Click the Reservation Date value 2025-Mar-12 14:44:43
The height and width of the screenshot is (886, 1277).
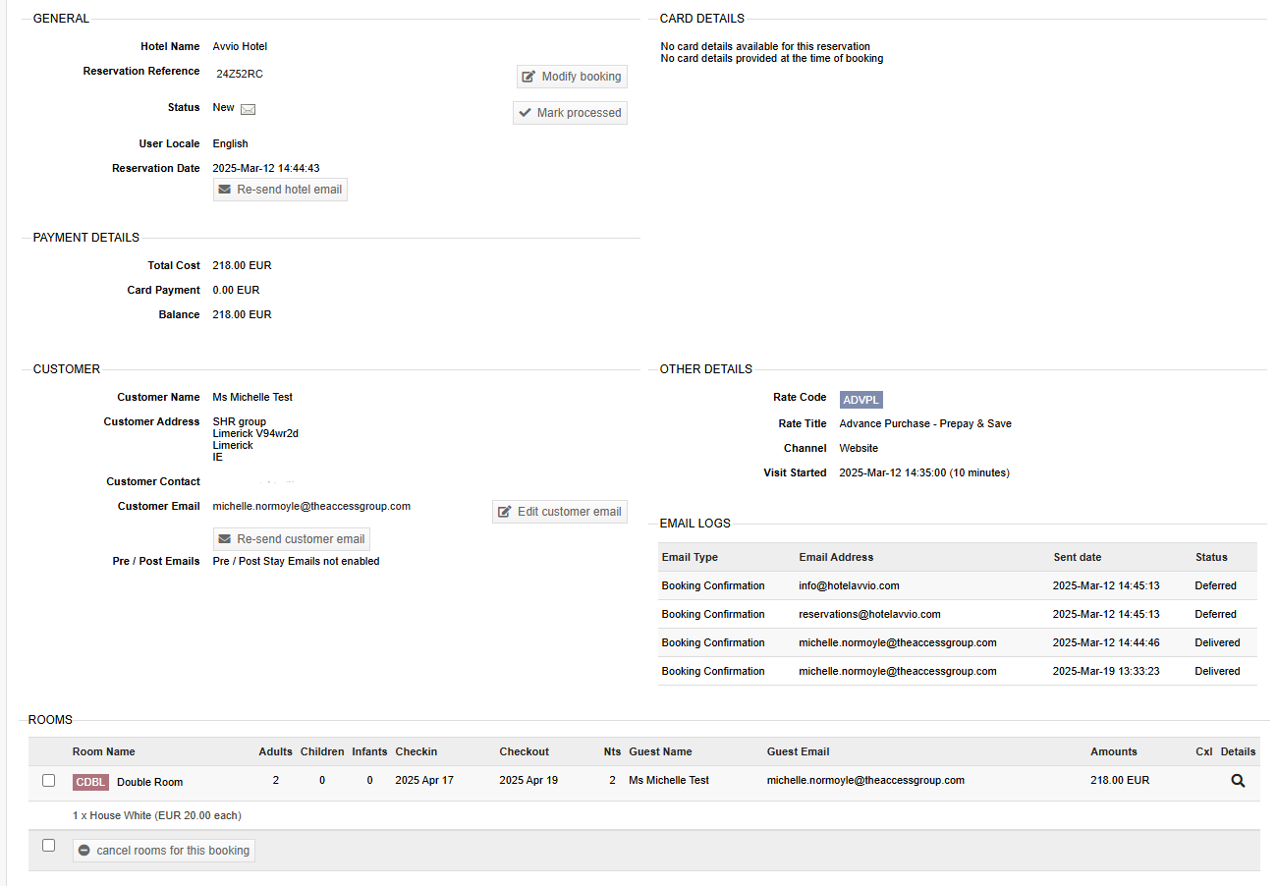click(266, 168)
